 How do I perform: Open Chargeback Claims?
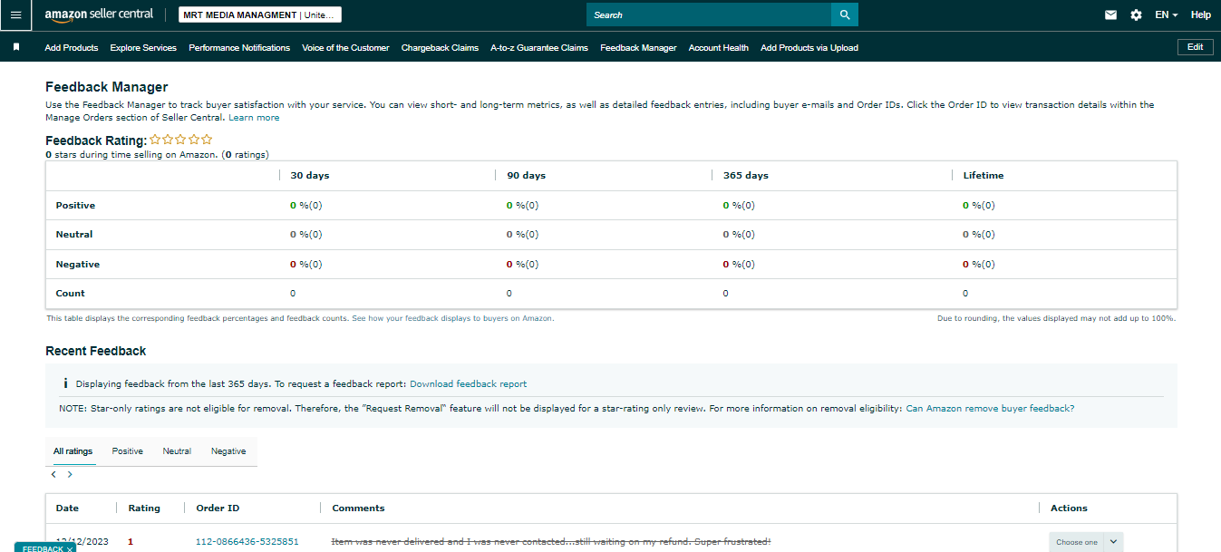click(440, 47)
